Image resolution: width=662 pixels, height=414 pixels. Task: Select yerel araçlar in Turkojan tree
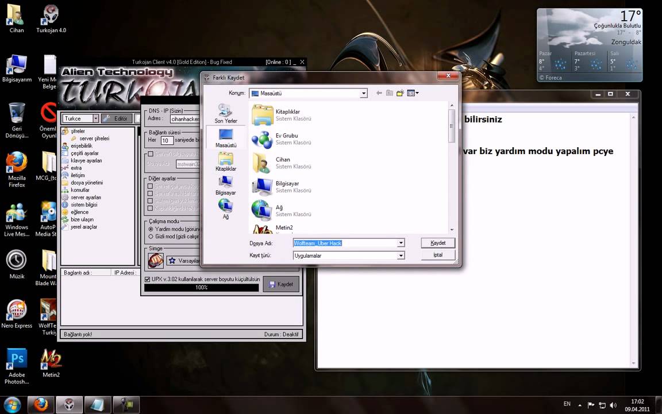pyautogui.click(x=83, y=227)
